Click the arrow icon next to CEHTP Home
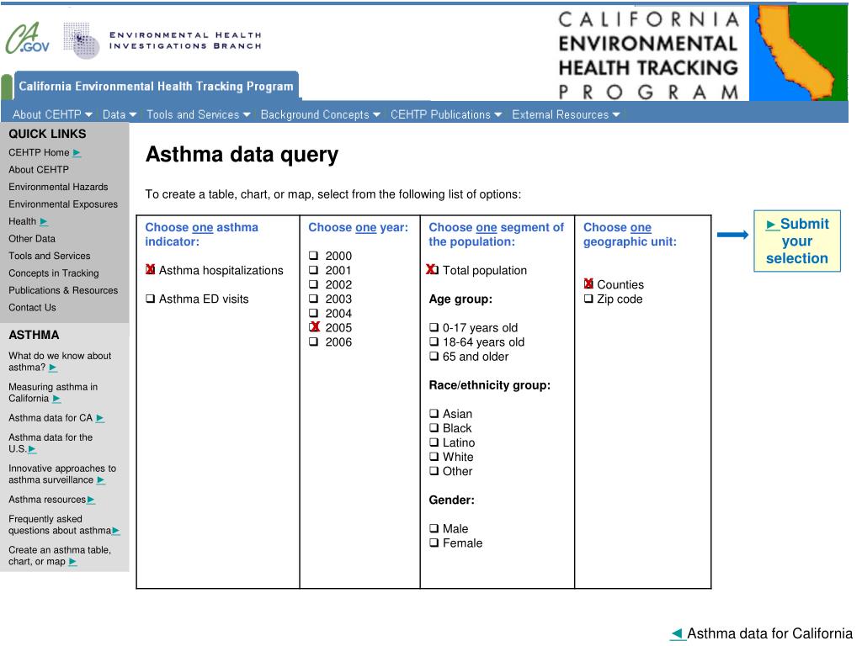 [x=77, y=153]
